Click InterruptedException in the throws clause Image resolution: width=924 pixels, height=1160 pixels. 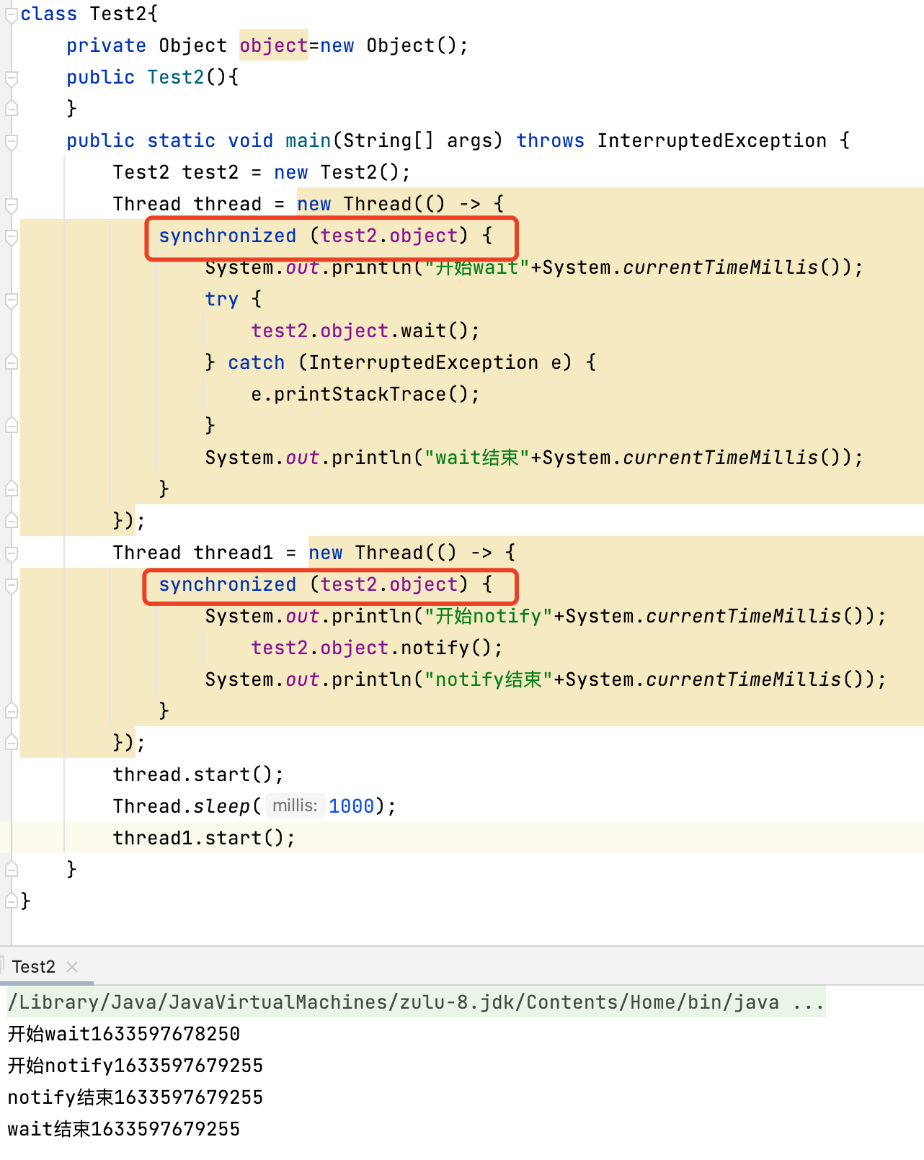711,140
